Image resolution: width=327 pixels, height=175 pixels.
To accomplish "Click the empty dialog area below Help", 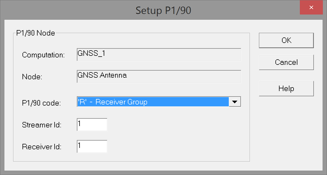I will point(286,129).
